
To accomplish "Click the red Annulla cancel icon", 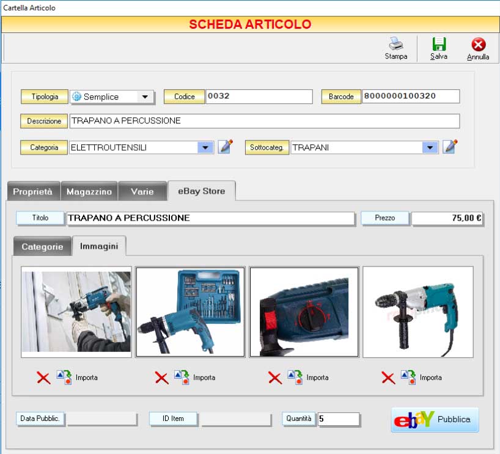I will (478, 45).
